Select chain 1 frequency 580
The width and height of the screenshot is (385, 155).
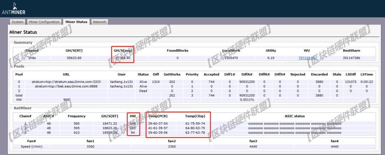pos(77,124)
